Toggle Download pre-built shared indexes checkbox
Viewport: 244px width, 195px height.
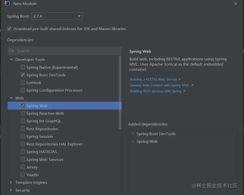tap(9, 29)
